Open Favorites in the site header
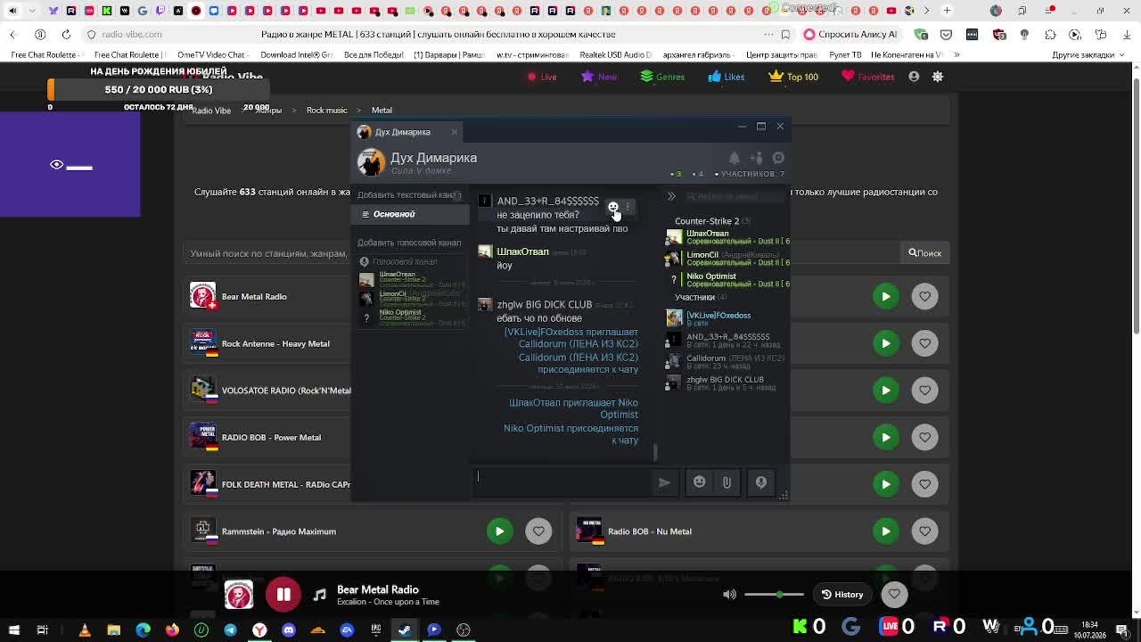This screenshot has height=642, width=1141. (868, 77)
